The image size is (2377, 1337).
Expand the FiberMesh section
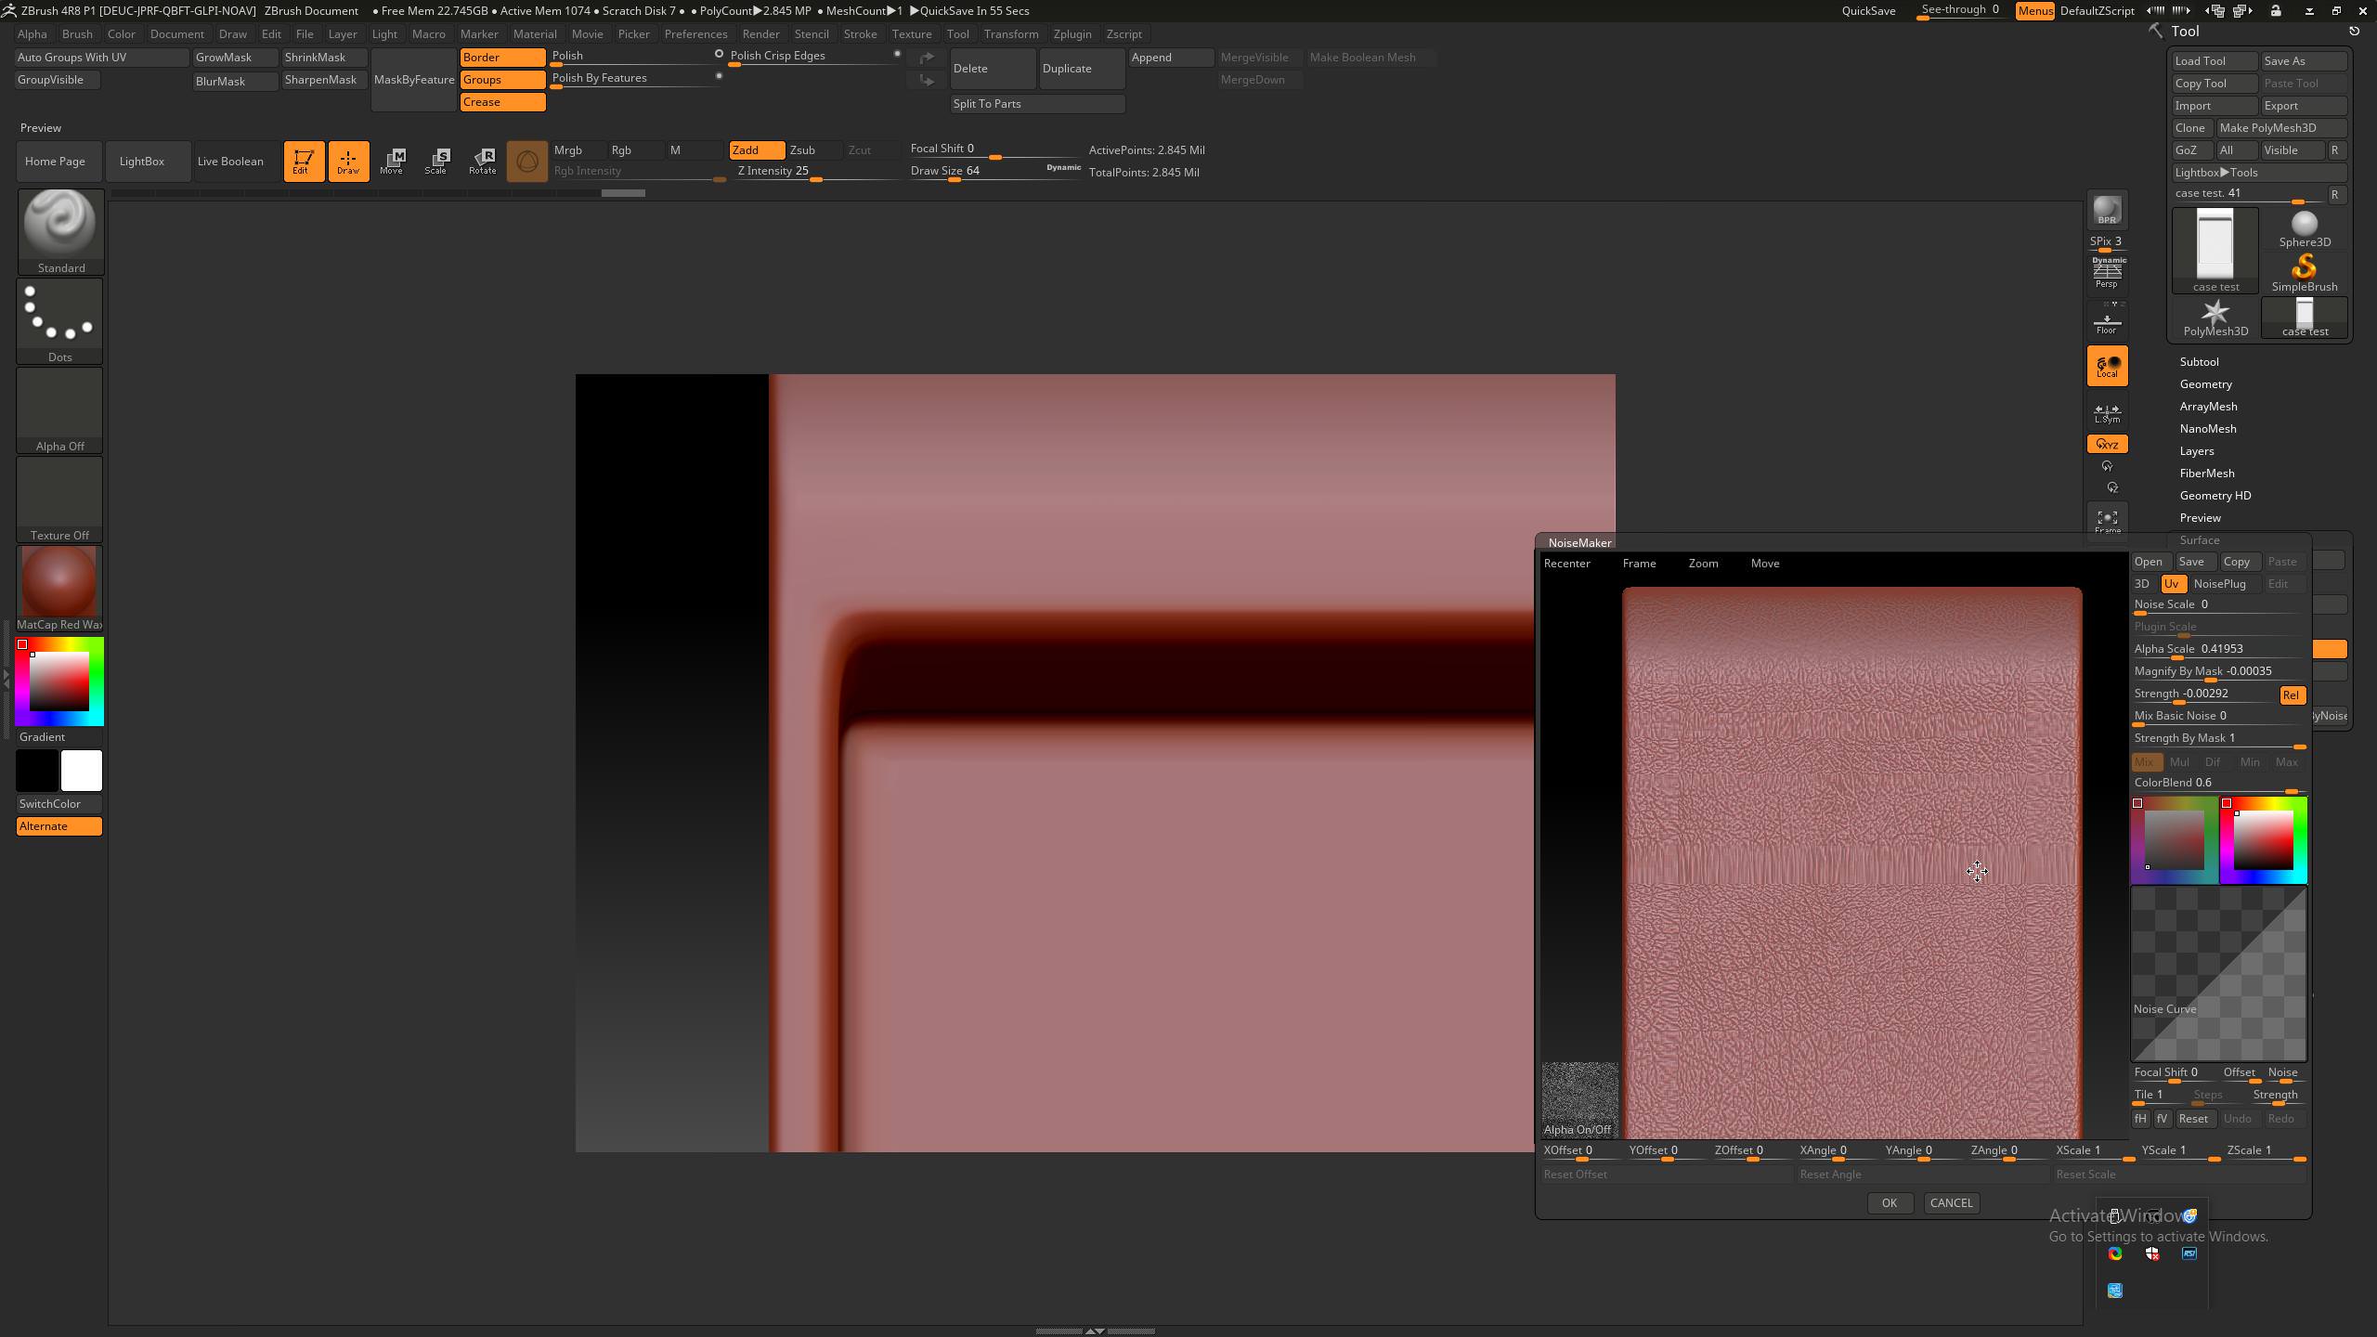[x=2207, y=474]
